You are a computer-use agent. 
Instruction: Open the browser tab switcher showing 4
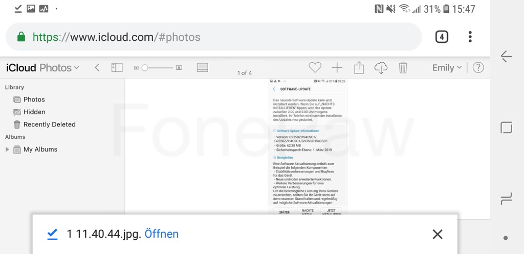[442, 37]
